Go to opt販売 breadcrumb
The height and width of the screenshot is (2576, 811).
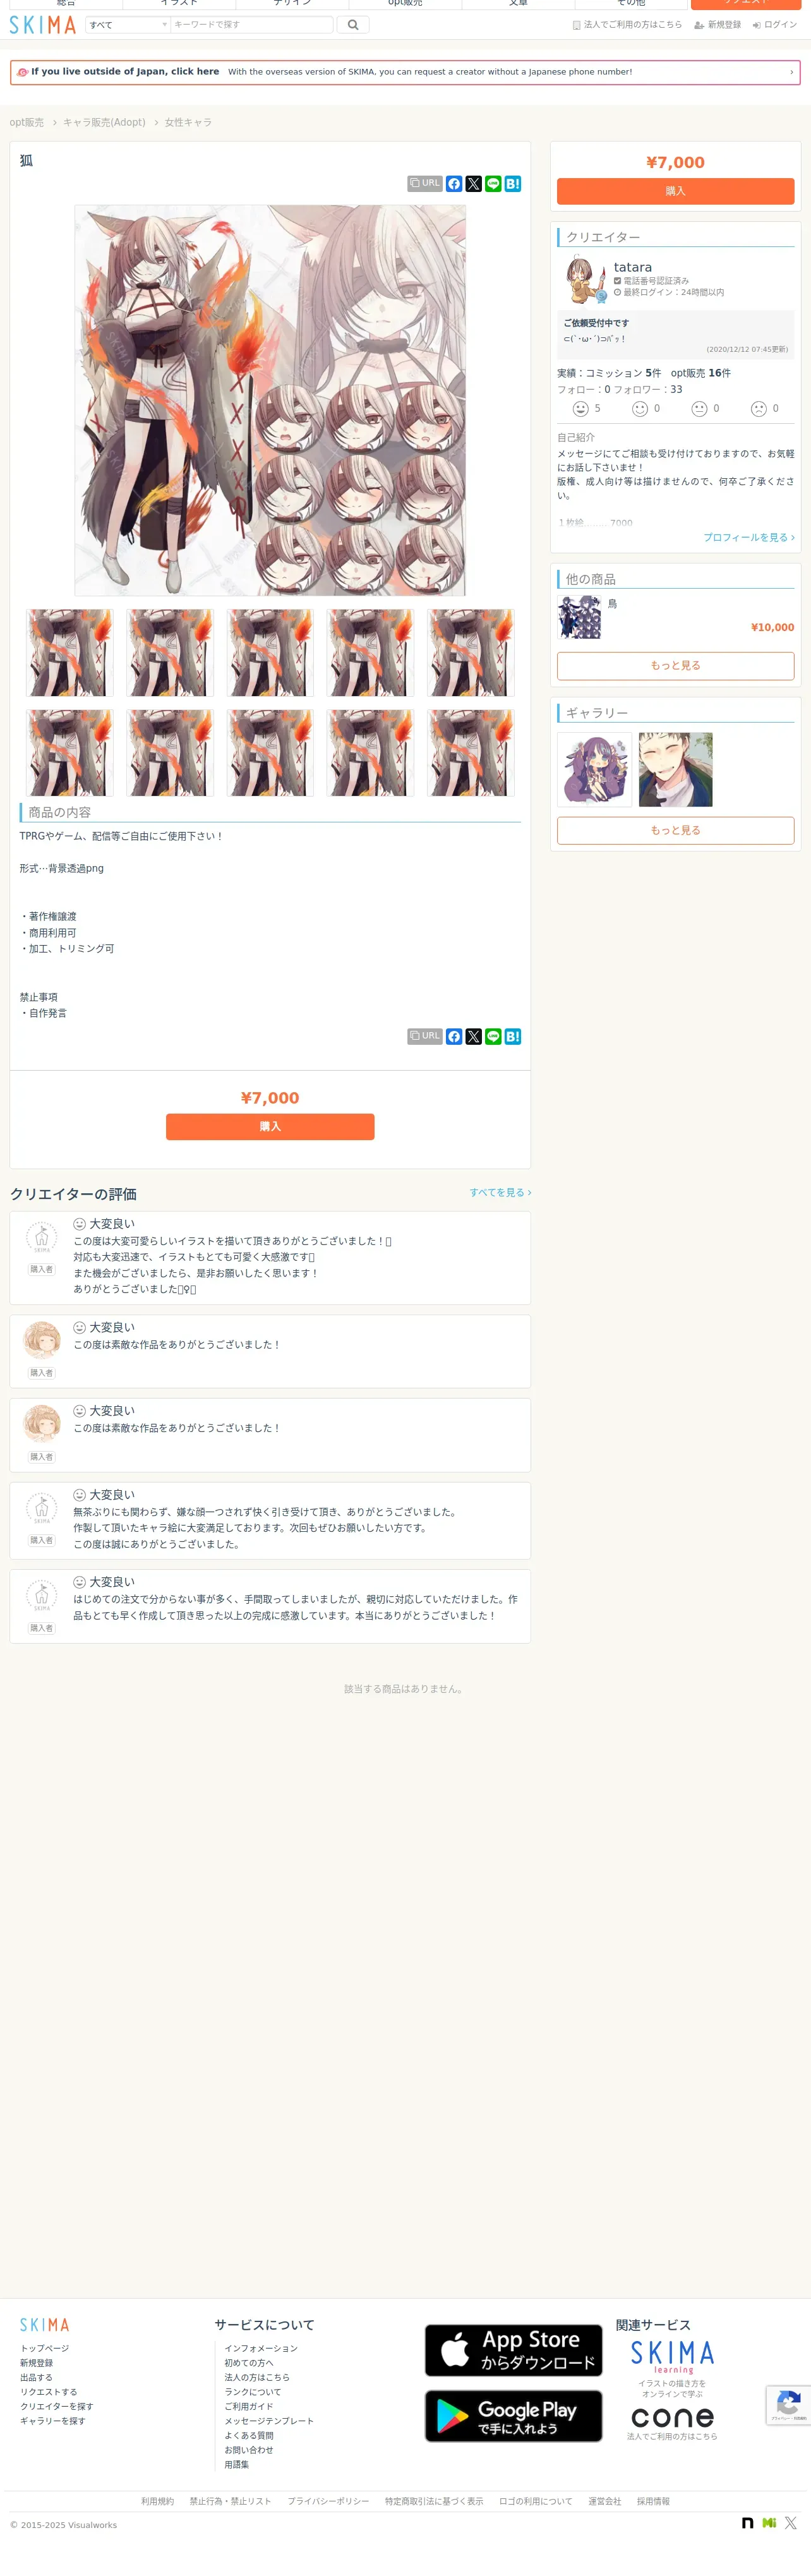click(x=27, y=122)
